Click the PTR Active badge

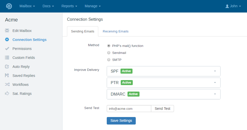[127, 83]
